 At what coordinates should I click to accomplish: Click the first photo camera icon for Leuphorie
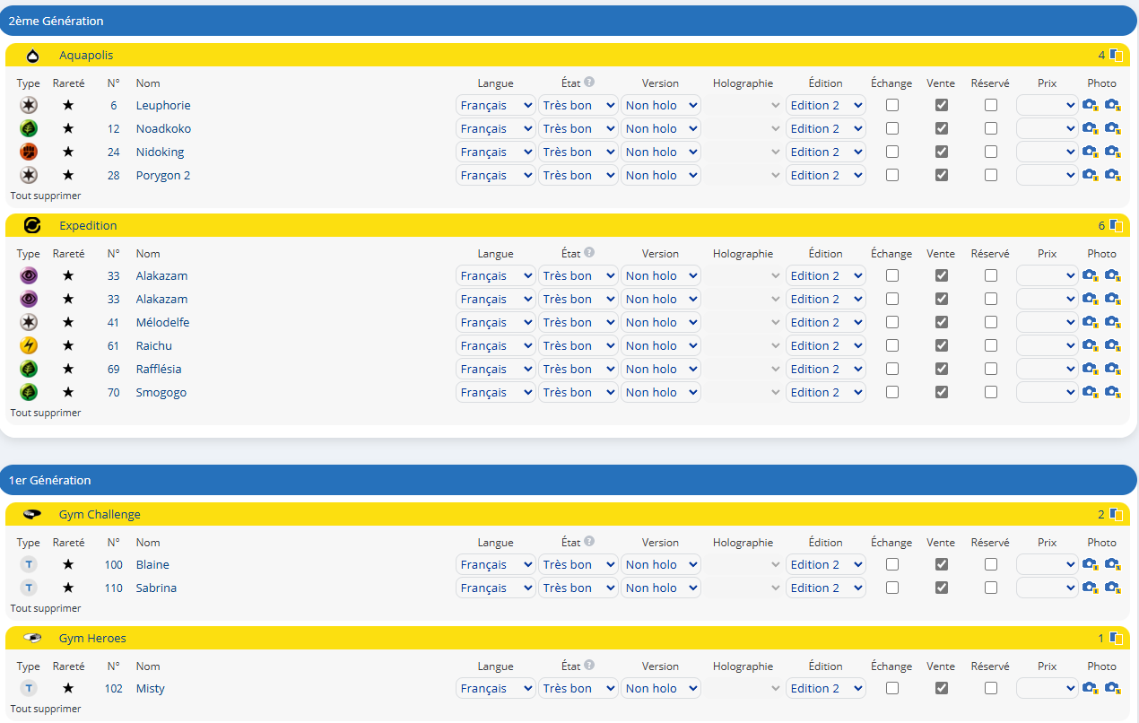point(1090,105)
